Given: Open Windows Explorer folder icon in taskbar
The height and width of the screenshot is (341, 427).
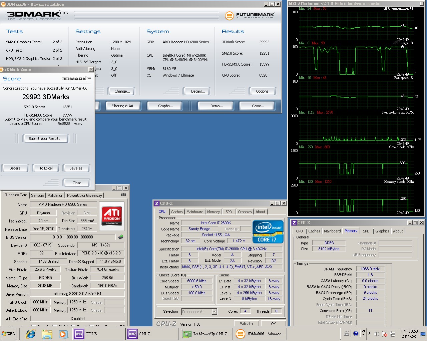Looking at the screenshot, I should tap(47, 334).
